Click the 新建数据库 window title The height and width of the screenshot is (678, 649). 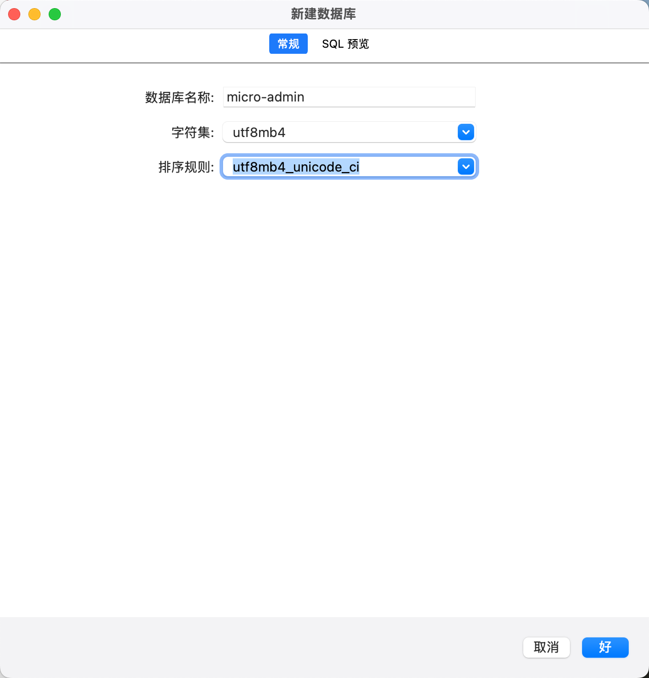(x=323, y=14)
